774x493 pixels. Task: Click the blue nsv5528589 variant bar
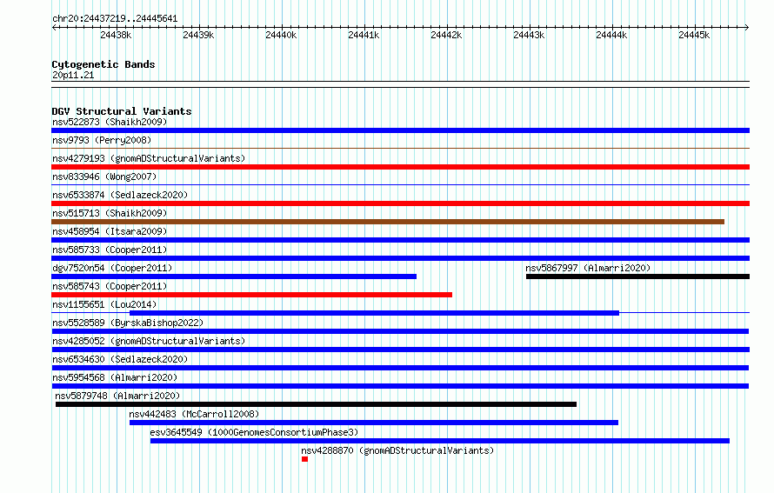[x=400, y=331]
